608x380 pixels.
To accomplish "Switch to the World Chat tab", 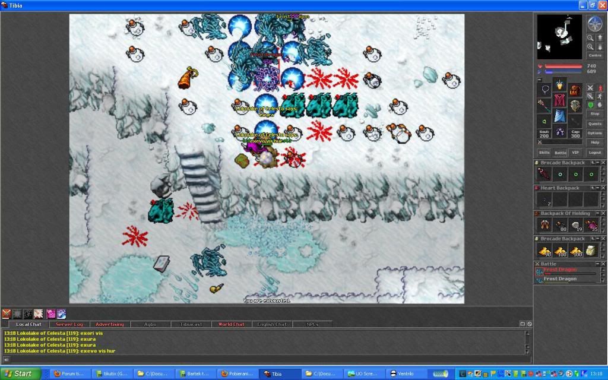I will pyautogui.click(x=232, y=324).
